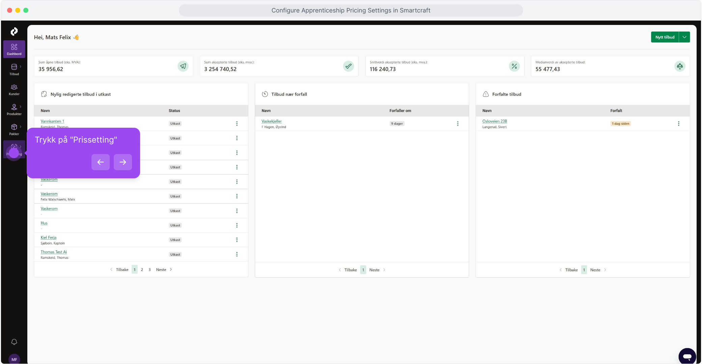Go to page 2 of draft offers
Image resolution: width=702 pixels, height=364 pixels.
(142, 270)
